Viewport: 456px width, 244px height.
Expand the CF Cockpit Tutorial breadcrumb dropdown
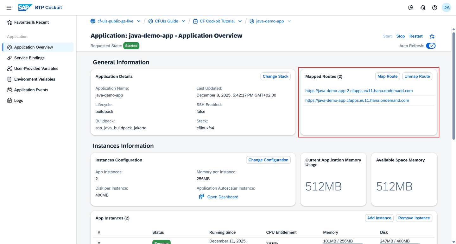[240, 21]
